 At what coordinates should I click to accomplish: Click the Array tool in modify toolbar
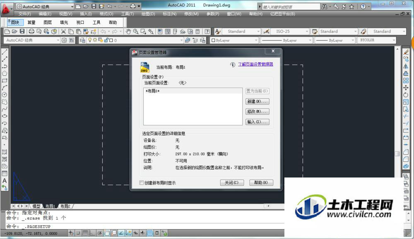(406, 80)
